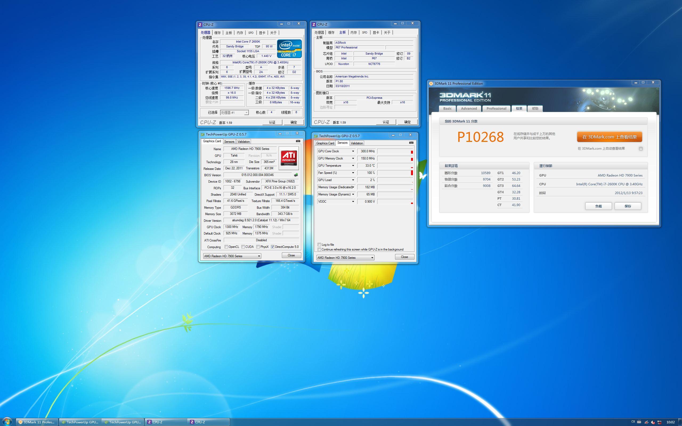Click the CH language indicator in the tray
This screenshot has height=426, width=682.
click(633, 422)
